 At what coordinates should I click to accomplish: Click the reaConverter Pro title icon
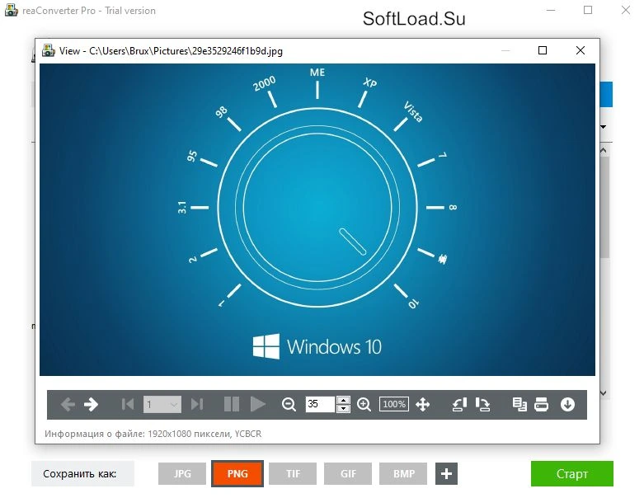click(12, 10)
